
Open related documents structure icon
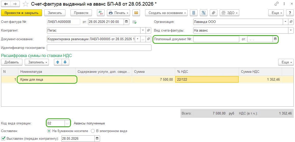pos(204,13)
